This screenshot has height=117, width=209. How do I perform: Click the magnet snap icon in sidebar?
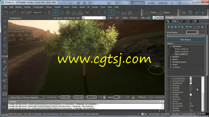pos(4,107)
